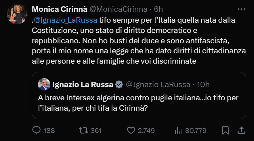Image resolution: width=254 pixels, height=141 pixels.
Task: Click the blue verified badge
Action: pos(119,85)
